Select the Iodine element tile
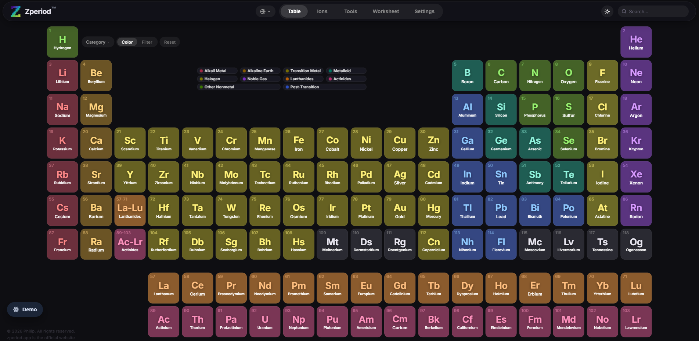Image resolution: width=699 pixels, height=341 pixels. (602, 177)
